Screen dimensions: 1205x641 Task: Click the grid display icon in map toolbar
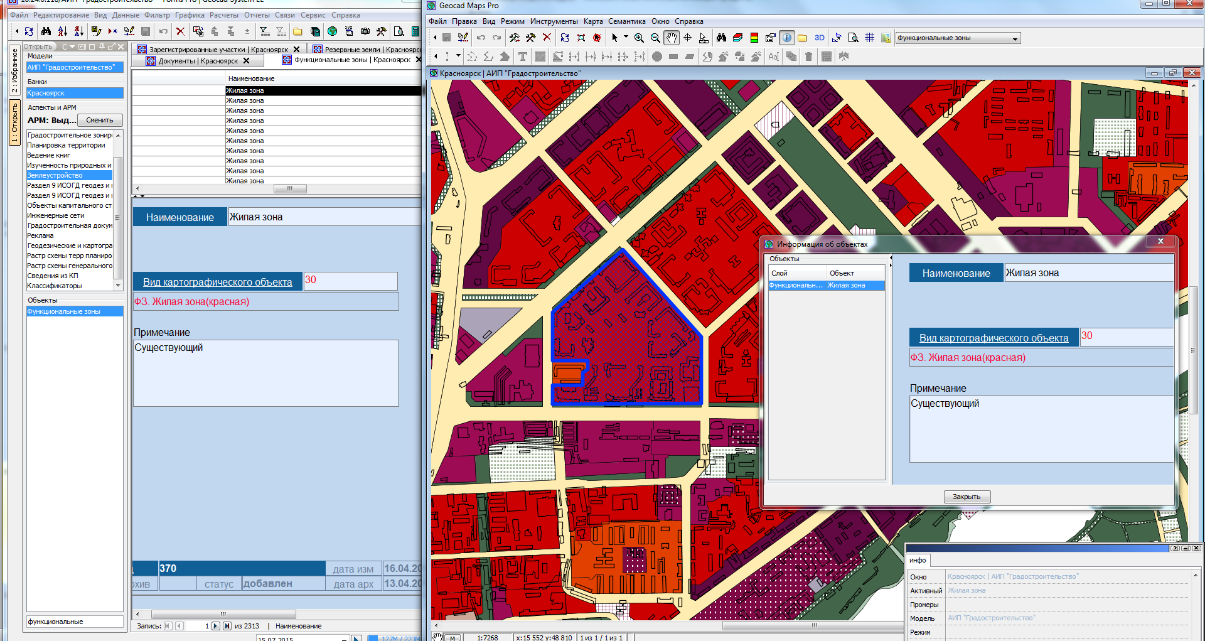tap(869, 38)
